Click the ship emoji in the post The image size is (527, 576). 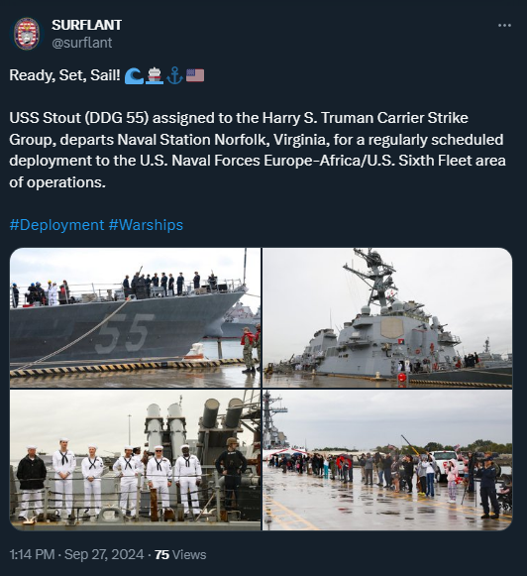pyautogui.click(x=155, y=76)
